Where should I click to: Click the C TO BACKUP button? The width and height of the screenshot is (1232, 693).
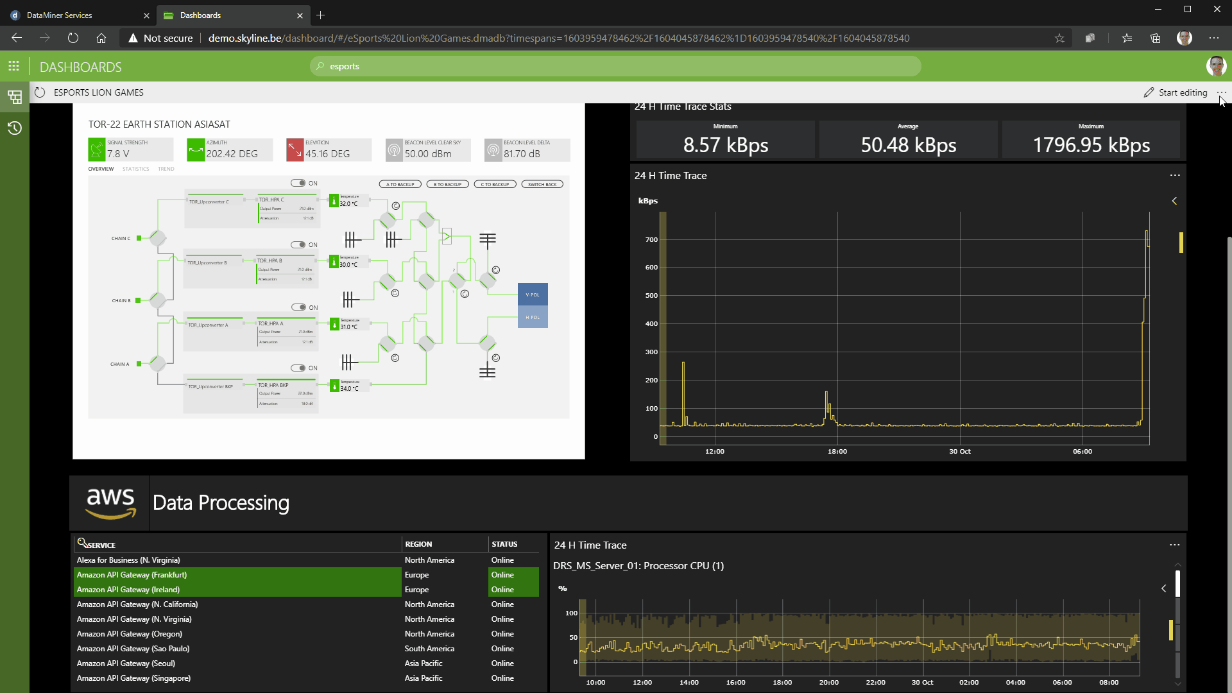point(495,184)
